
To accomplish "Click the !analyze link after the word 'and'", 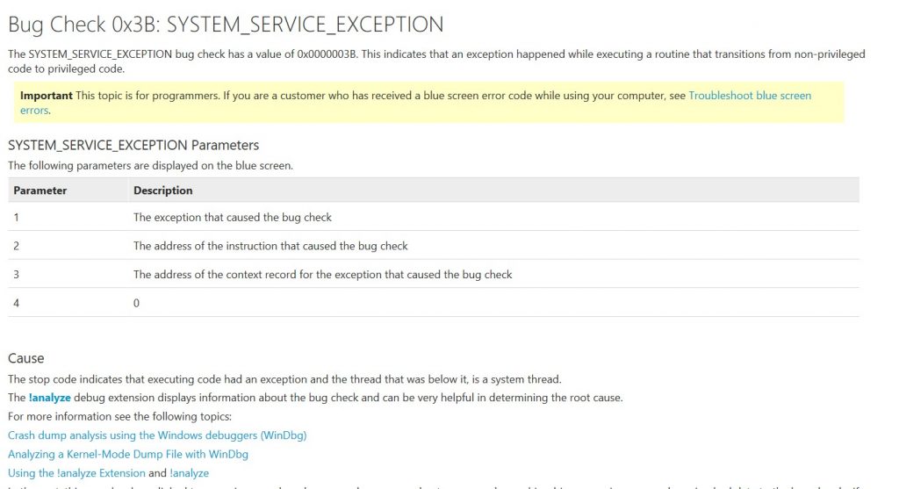I will [189, 473].
